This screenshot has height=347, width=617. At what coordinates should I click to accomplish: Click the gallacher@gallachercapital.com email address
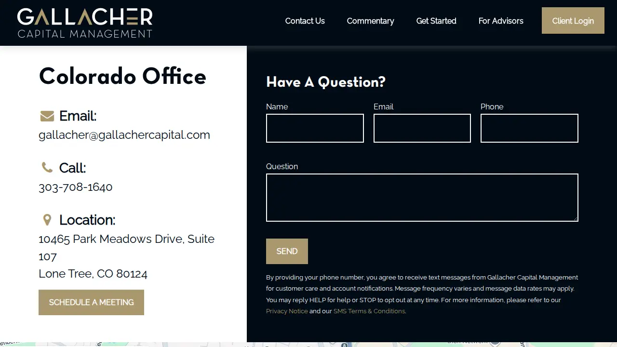point(124,135)
